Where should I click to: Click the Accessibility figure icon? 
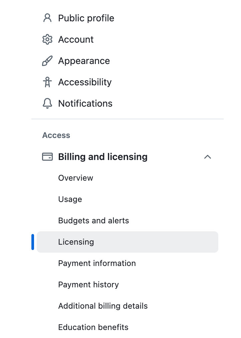click(47, 82)
